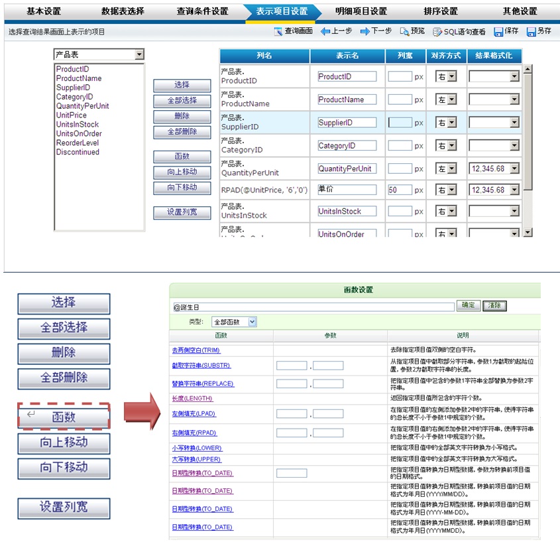
Task: Click small 删除 button in upper panel
Action: (182, 116)
